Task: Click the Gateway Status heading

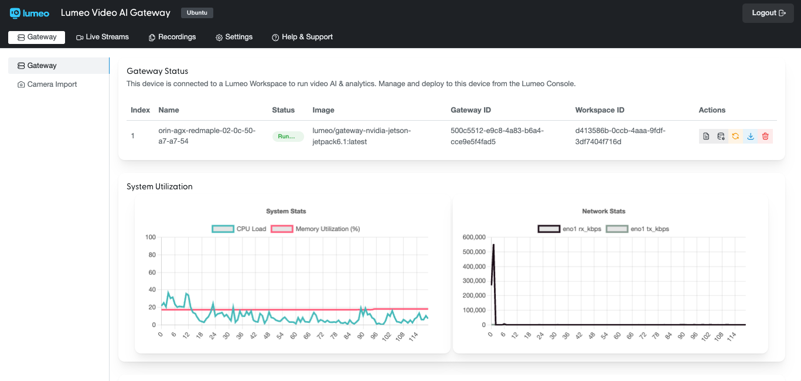Action: click(x=158, y=71)
